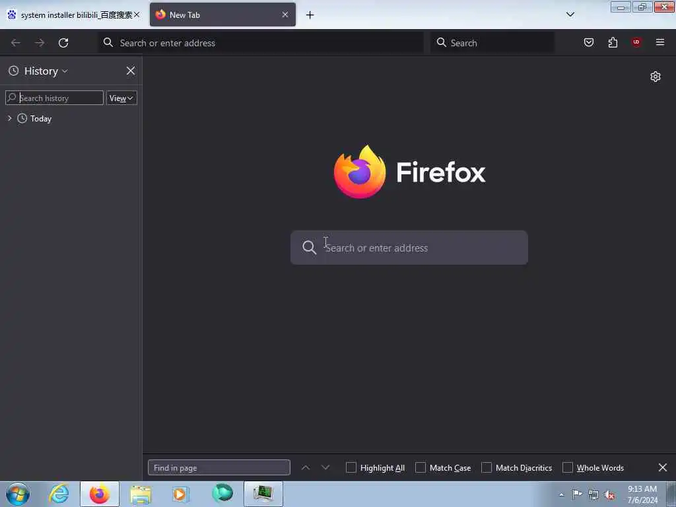This screenshot has height=507, width=676.
Task: Open the Windows Start menu
Action: [x=18, y=494]
